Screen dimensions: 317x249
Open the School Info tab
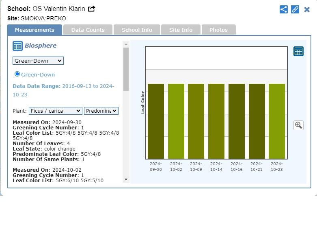coord(137,30)
